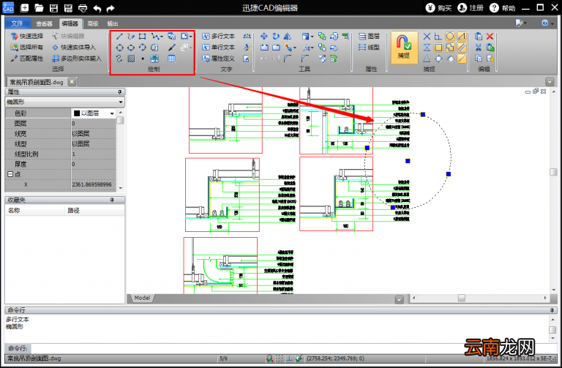
Task: Click the canvas vertical scrollbar thumb
Action: (x=553, y=172)
